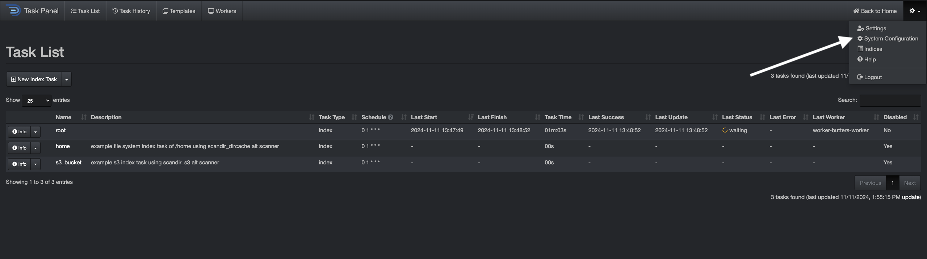Click the New Index Task button
Viewport: 927px width, 259px height.
pyautogui.click(x=34, y=79)
